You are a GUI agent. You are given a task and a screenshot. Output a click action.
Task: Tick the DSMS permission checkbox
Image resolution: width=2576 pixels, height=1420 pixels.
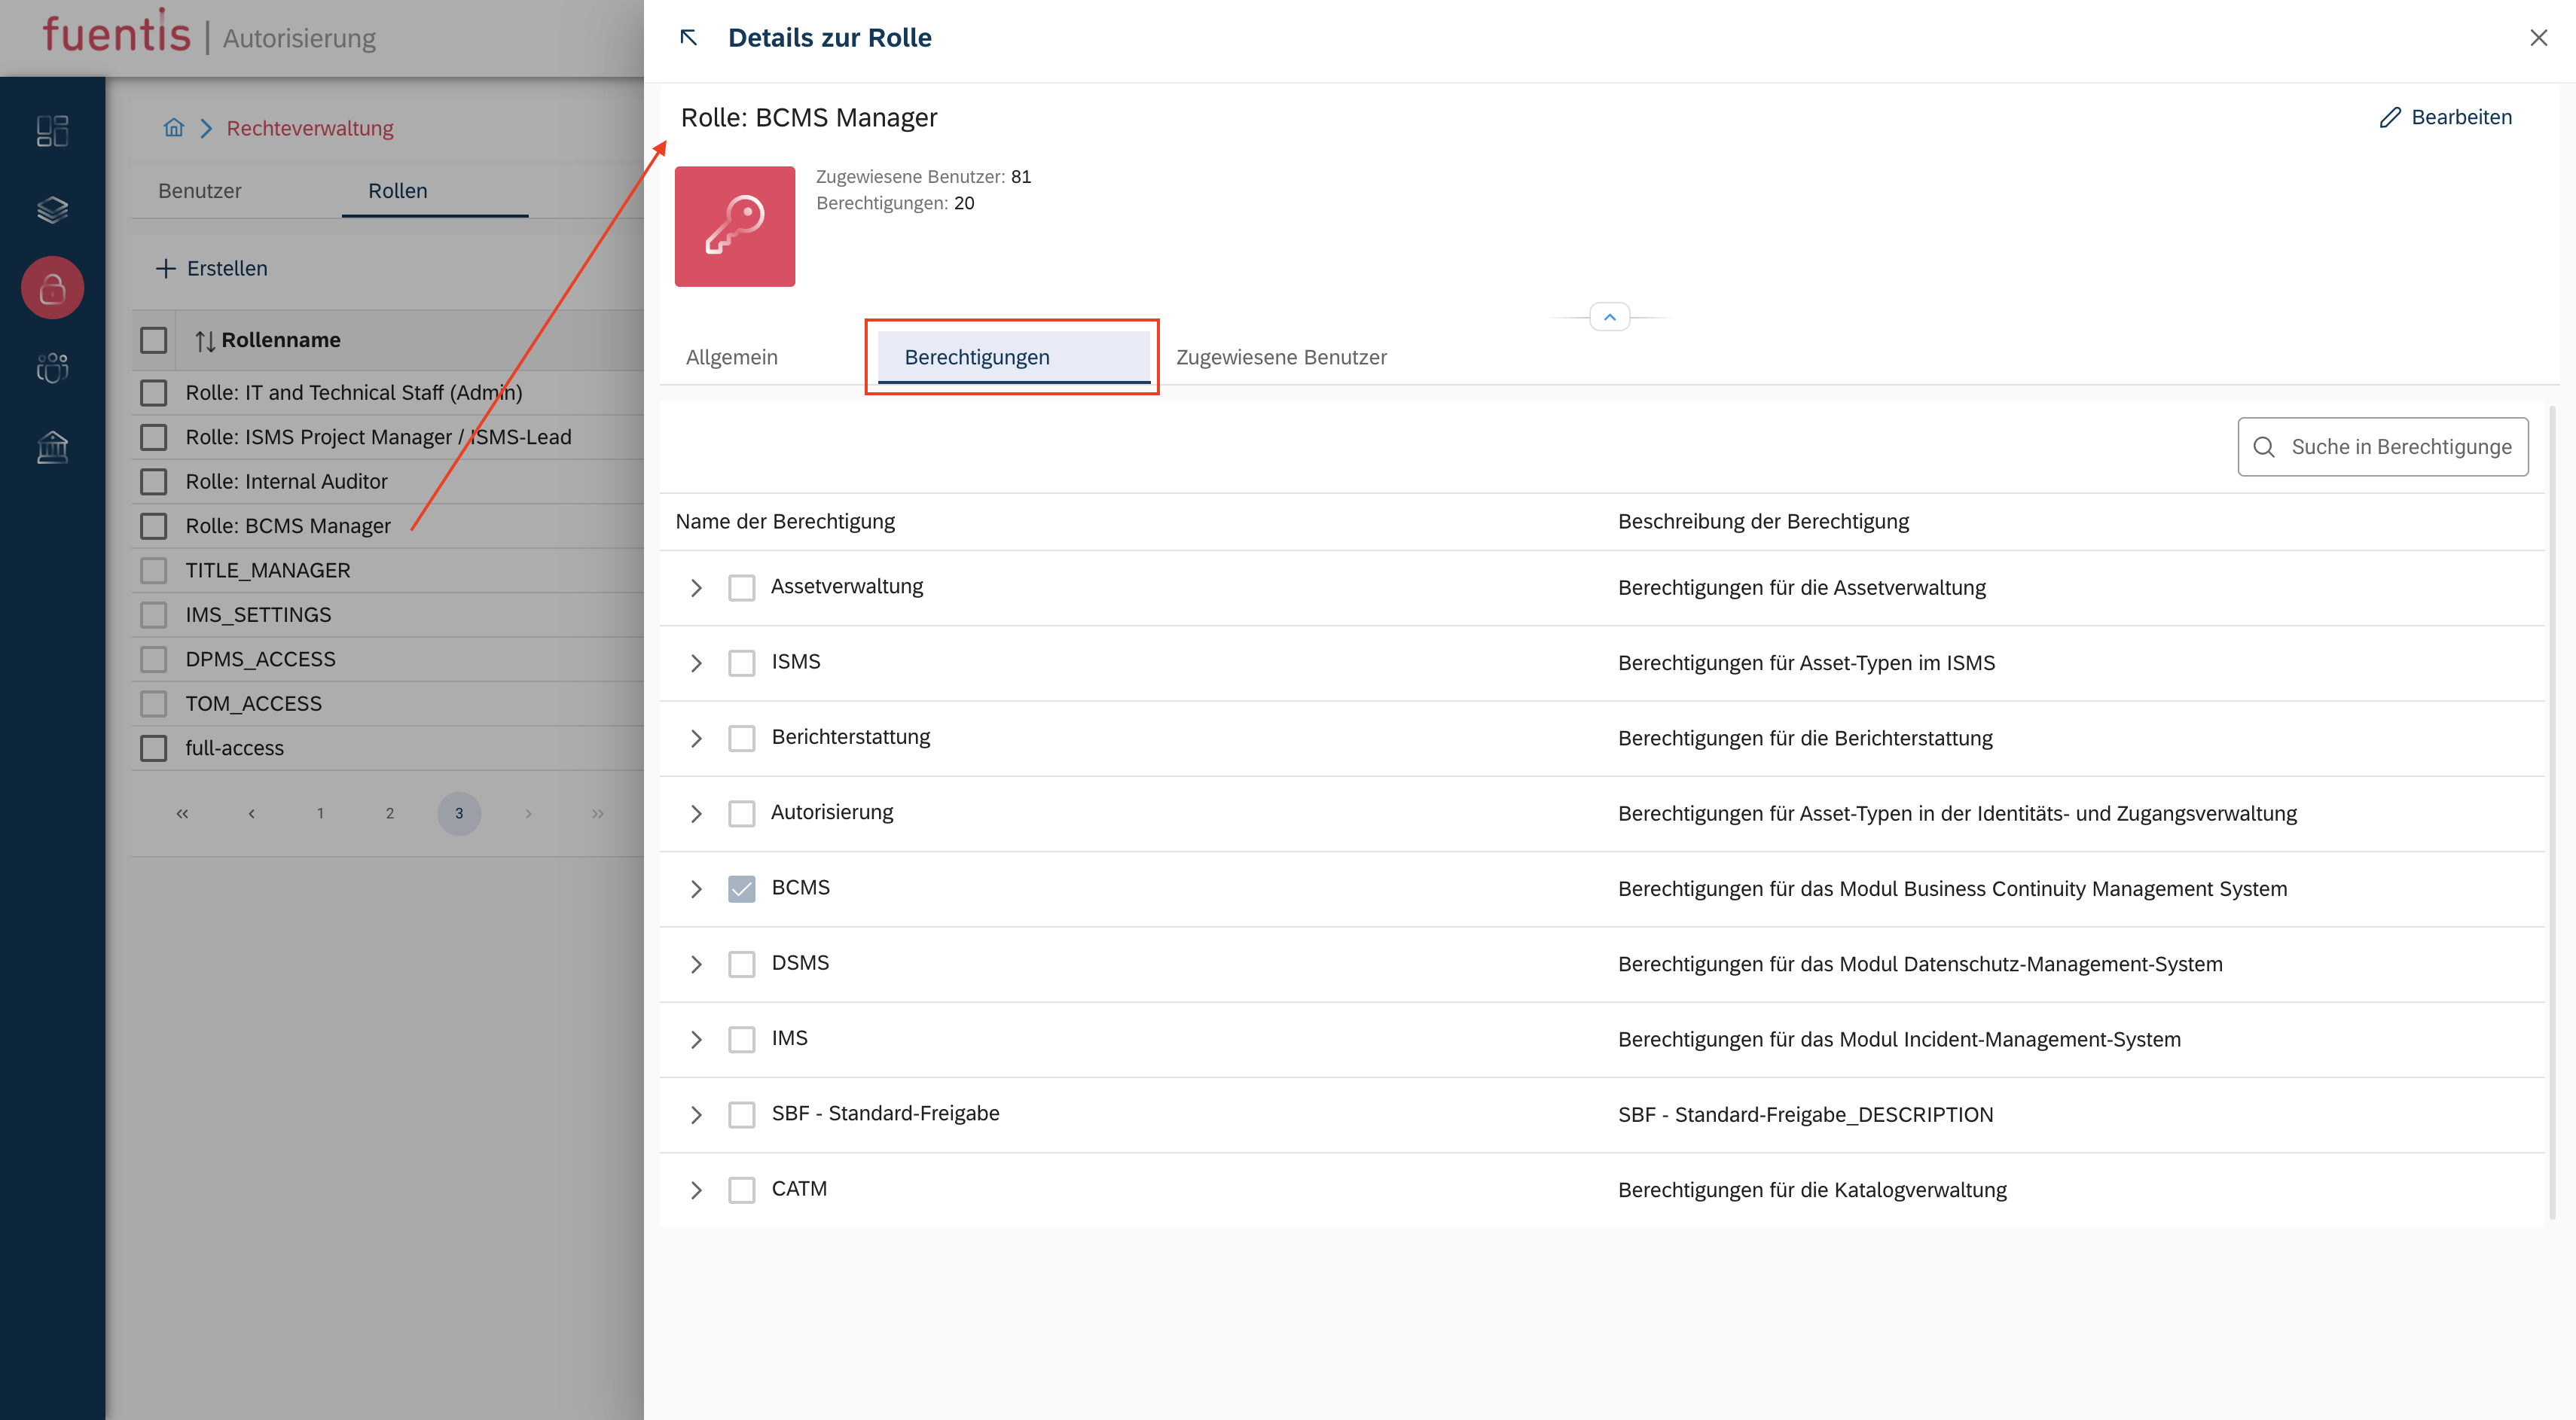741,964
